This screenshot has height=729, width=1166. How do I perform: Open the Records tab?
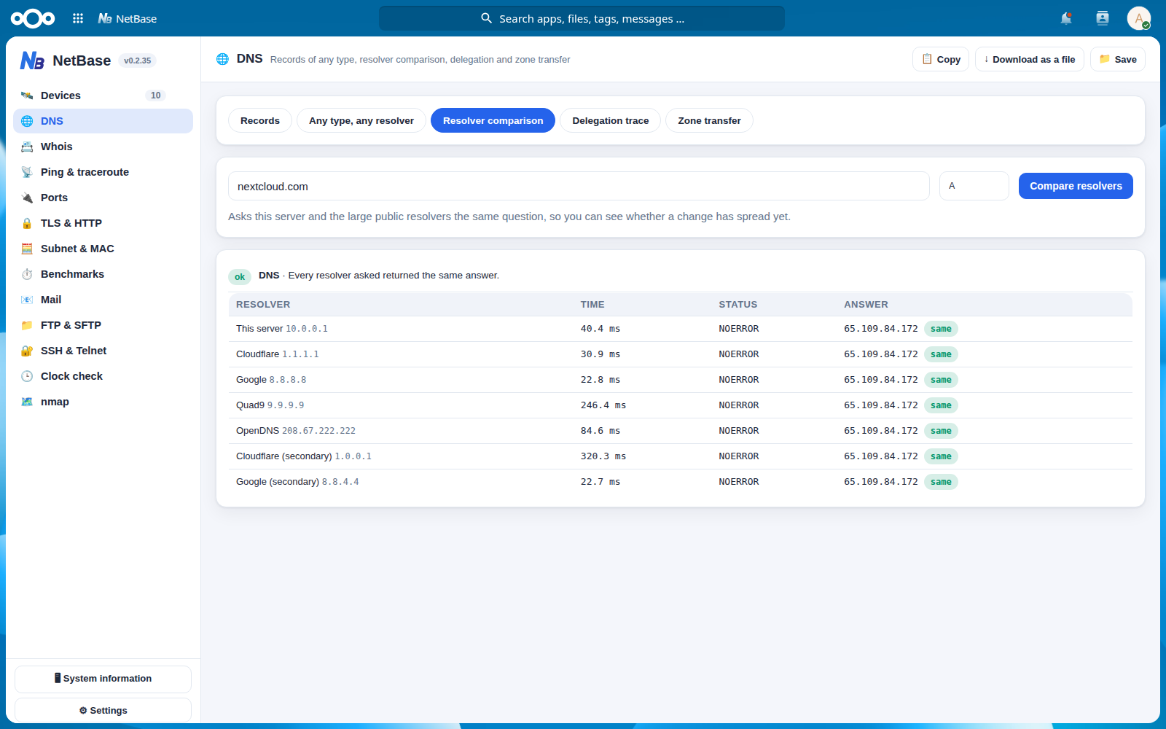click(x=260, y=120)
